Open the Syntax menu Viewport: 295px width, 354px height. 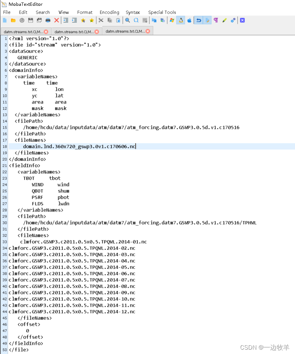(x=132, y=12)
